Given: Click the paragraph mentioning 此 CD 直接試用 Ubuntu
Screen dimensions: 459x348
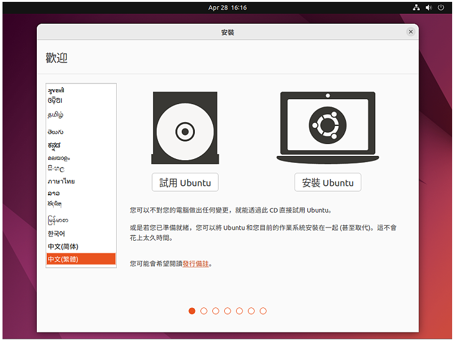Looking at the screenshot, I should point(230,210).
